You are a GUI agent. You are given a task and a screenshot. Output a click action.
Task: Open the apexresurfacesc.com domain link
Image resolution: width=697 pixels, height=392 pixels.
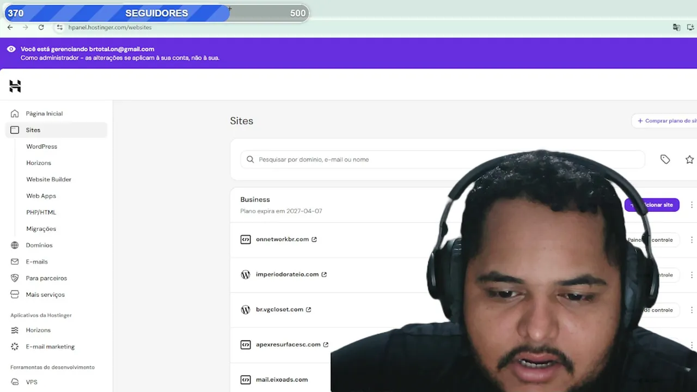288,345
